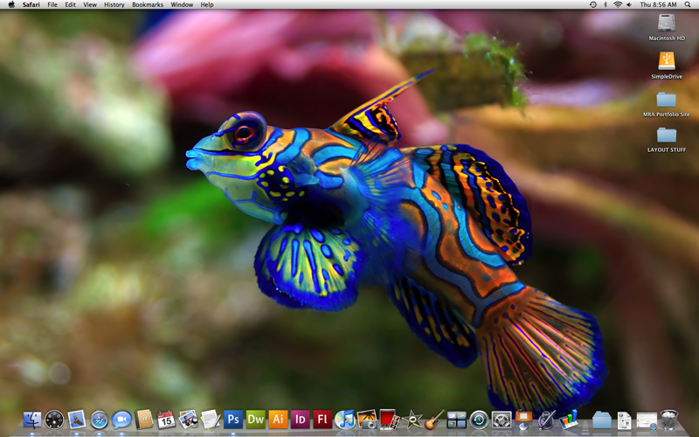Launch Photo Booth from the Dock
The image size is (699, 437).
(389, 420)
